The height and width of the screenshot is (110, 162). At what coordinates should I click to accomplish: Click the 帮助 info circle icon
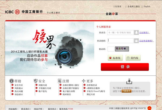tap(11, 81)
